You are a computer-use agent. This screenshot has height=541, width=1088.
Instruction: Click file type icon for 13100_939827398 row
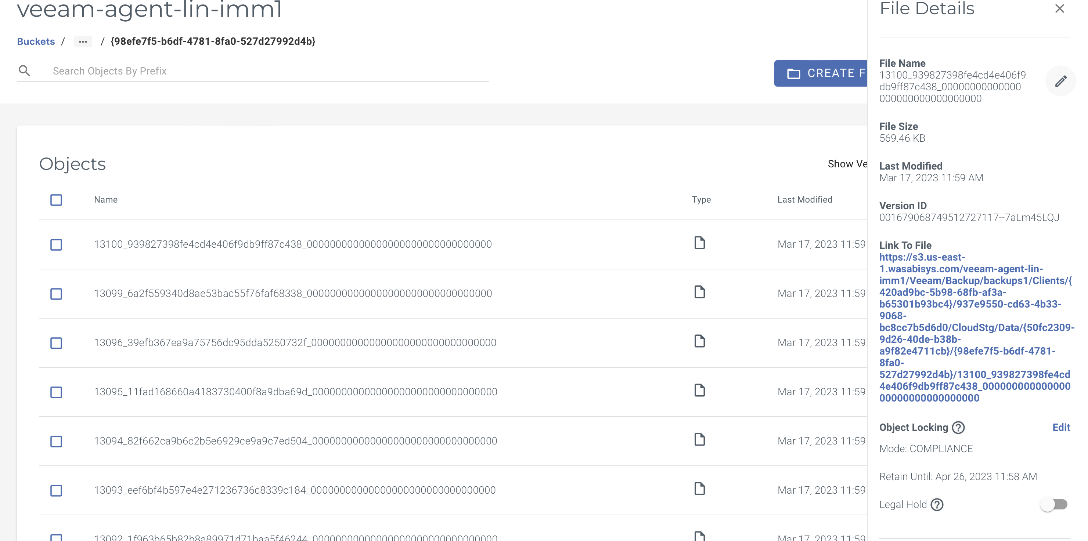coord(700,243)
